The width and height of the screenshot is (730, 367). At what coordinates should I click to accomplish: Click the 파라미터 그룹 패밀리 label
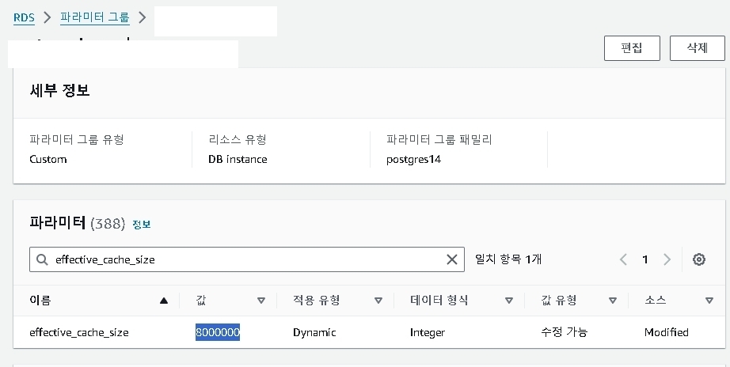tap(439, 139)
